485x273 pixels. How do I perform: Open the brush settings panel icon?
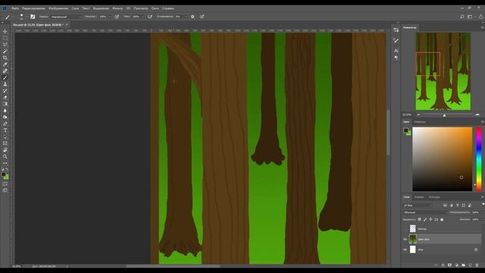click(33, 17)
